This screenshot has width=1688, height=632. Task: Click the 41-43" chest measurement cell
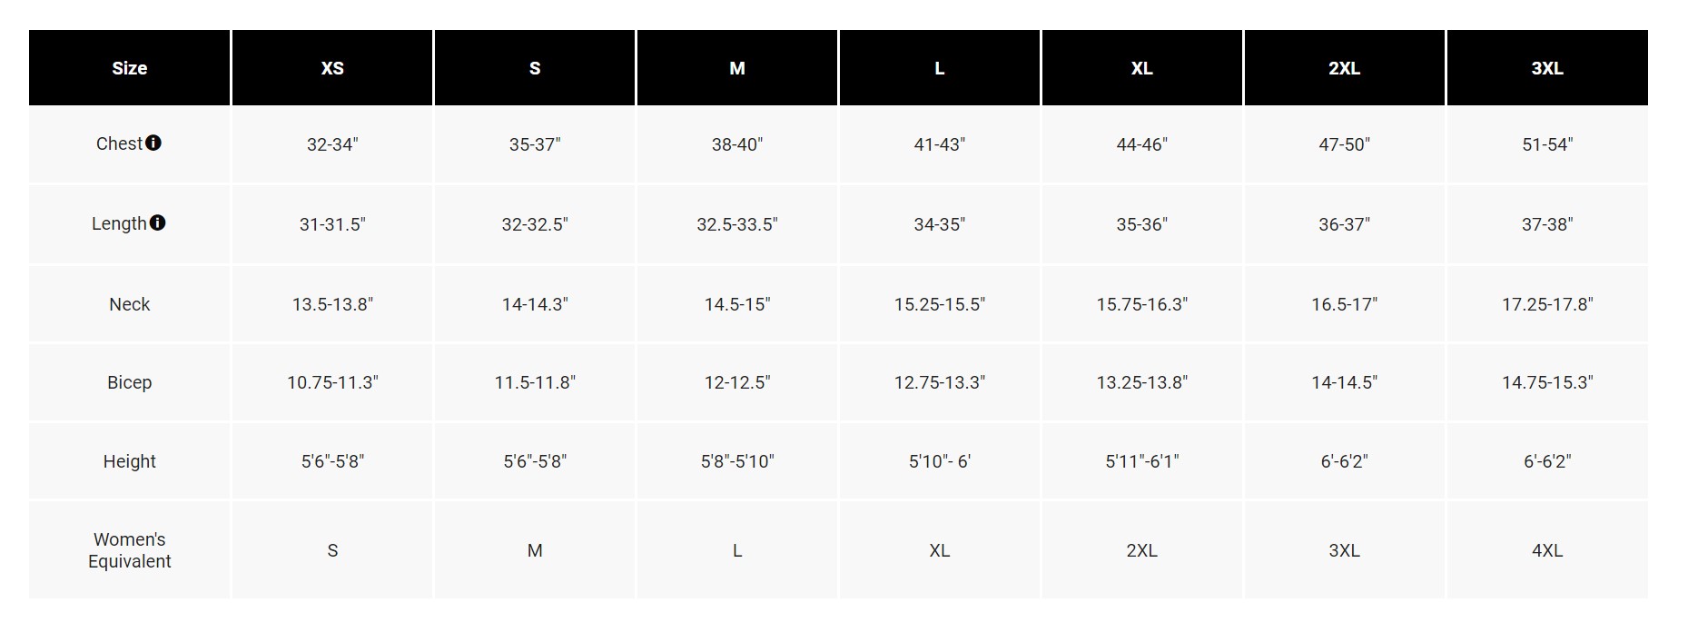pyautogui.click(x=940, y=144)
